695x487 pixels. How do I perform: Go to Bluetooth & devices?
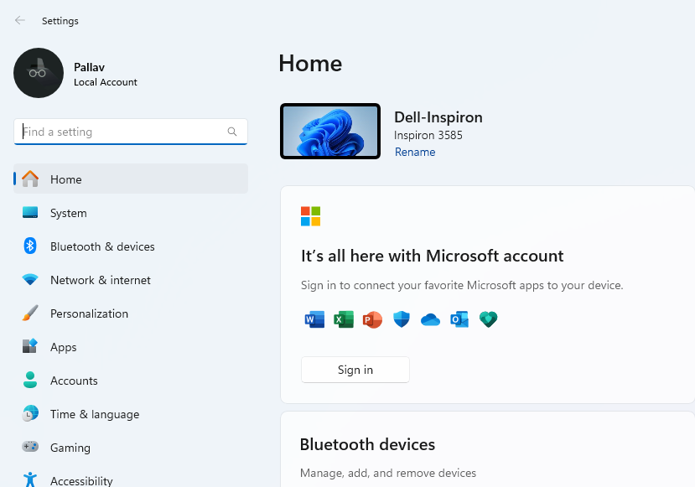coord(131,246)
